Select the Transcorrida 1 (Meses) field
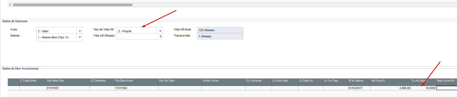 point(220,36)
